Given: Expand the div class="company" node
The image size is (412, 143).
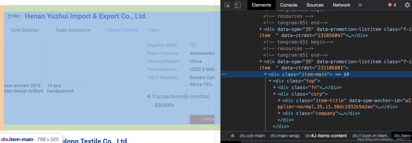Looking at the screenshot, I should pos(280,113).
